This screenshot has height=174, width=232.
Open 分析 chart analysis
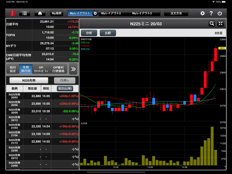89,33
